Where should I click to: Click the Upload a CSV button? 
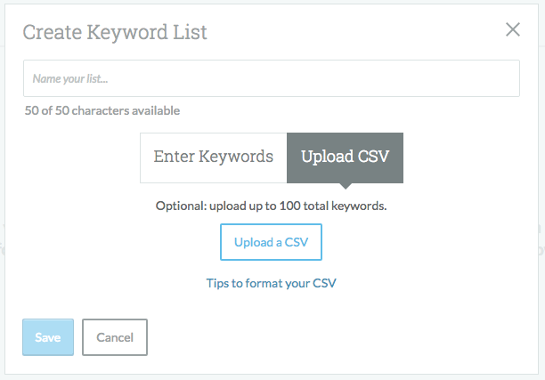(x=271, y=242)
